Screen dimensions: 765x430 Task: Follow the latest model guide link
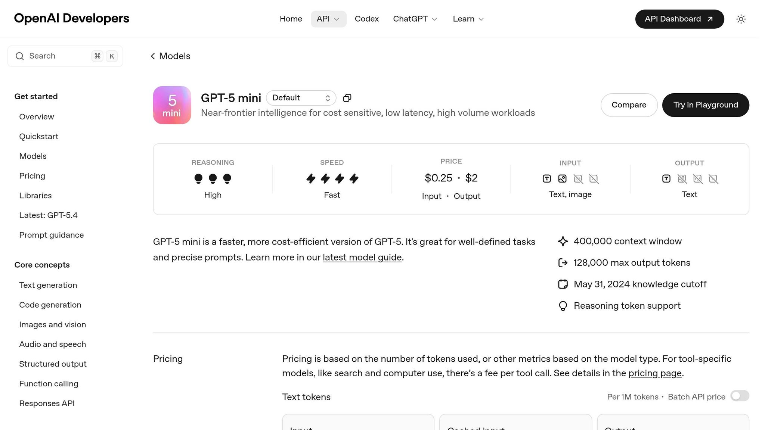pyautogui.click(x=362, y=258)
